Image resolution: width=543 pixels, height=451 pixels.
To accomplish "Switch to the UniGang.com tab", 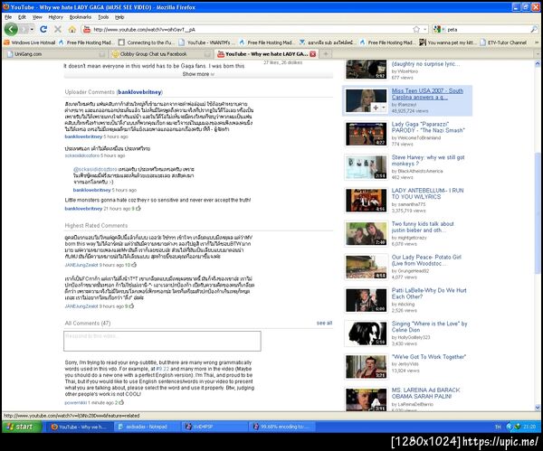I will [x=54, y=54].
